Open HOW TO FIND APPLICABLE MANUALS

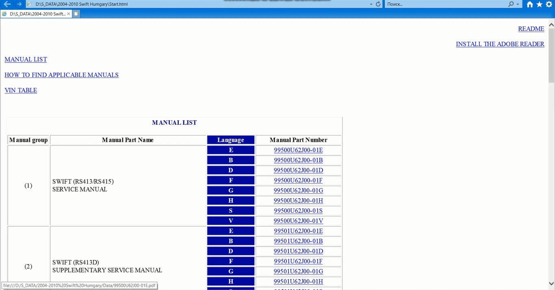point(61,75)
